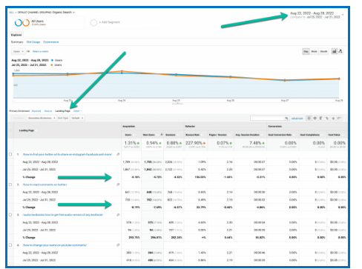Select the Explorer tab
Viewport: 362px width, 269px height.
pos(16,35)
